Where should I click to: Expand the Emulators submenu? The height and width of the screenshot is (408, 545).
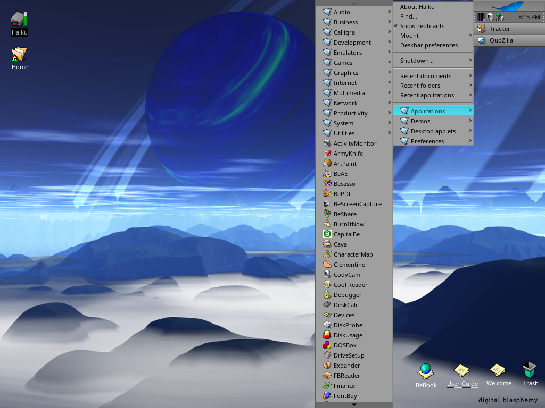[354, 53]
